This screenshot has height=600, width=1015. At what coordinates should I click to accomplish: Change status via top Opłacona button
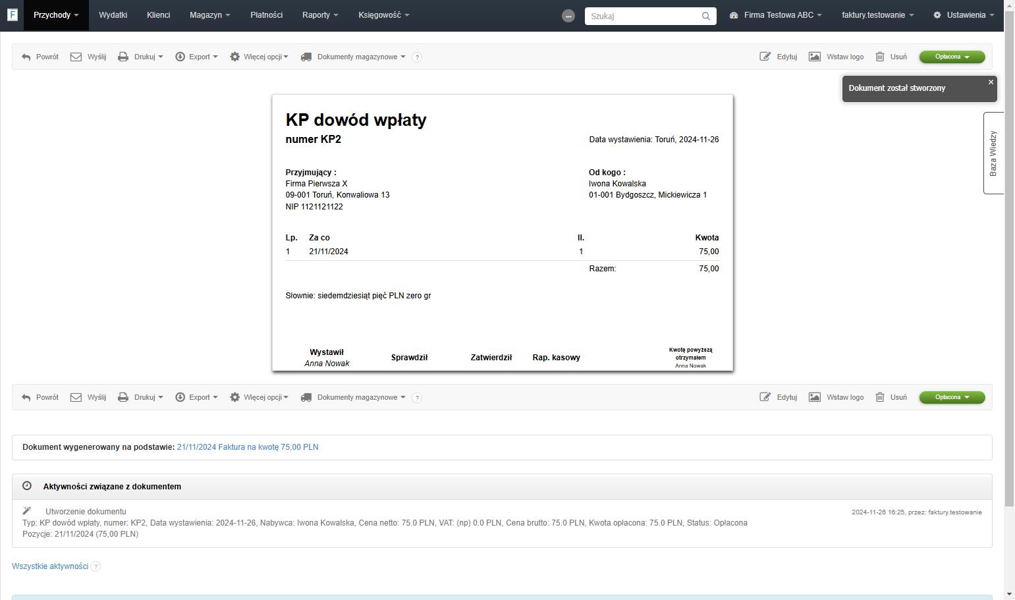[952, 57]
